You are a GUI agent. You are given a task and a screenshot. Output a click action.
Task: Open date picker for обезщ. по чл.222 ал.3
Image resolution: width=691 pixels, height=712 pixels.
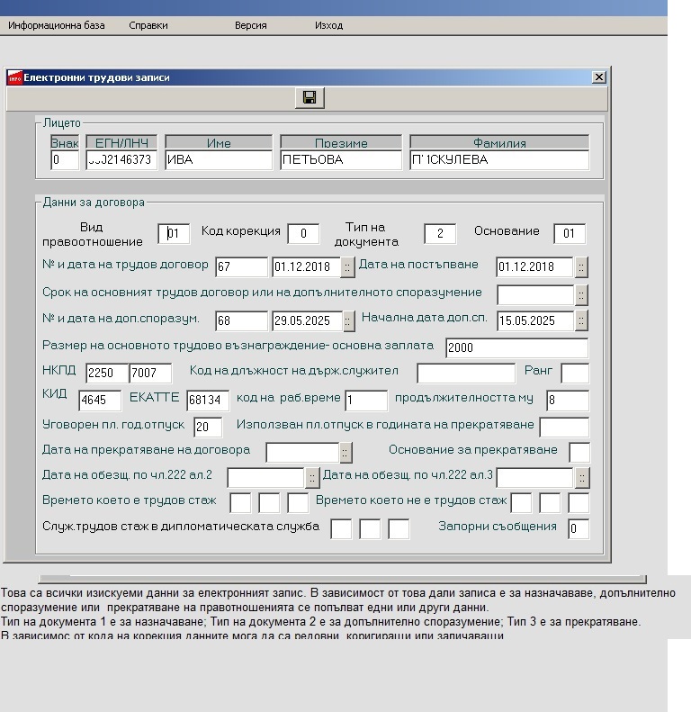point(582,478)
